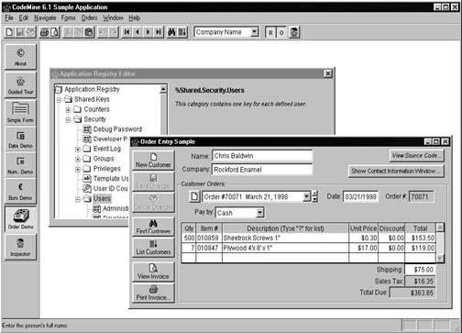The width and height of the screenshot is (462, 333).
Task: Collapse the Security tree node
Action: (68, 119)
